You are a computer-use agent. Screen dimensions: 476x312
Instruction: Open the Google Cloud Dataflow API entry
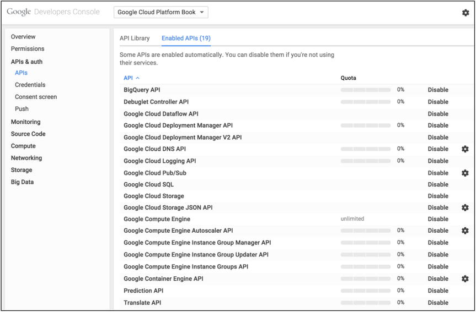point(161,114)
